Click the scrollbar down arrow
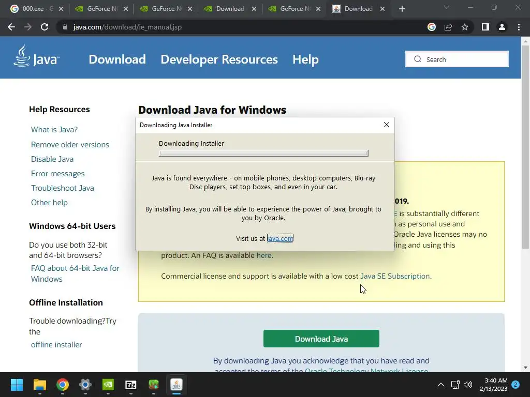Viewport: 530px width, 397px height. click(x=525, y=368)
